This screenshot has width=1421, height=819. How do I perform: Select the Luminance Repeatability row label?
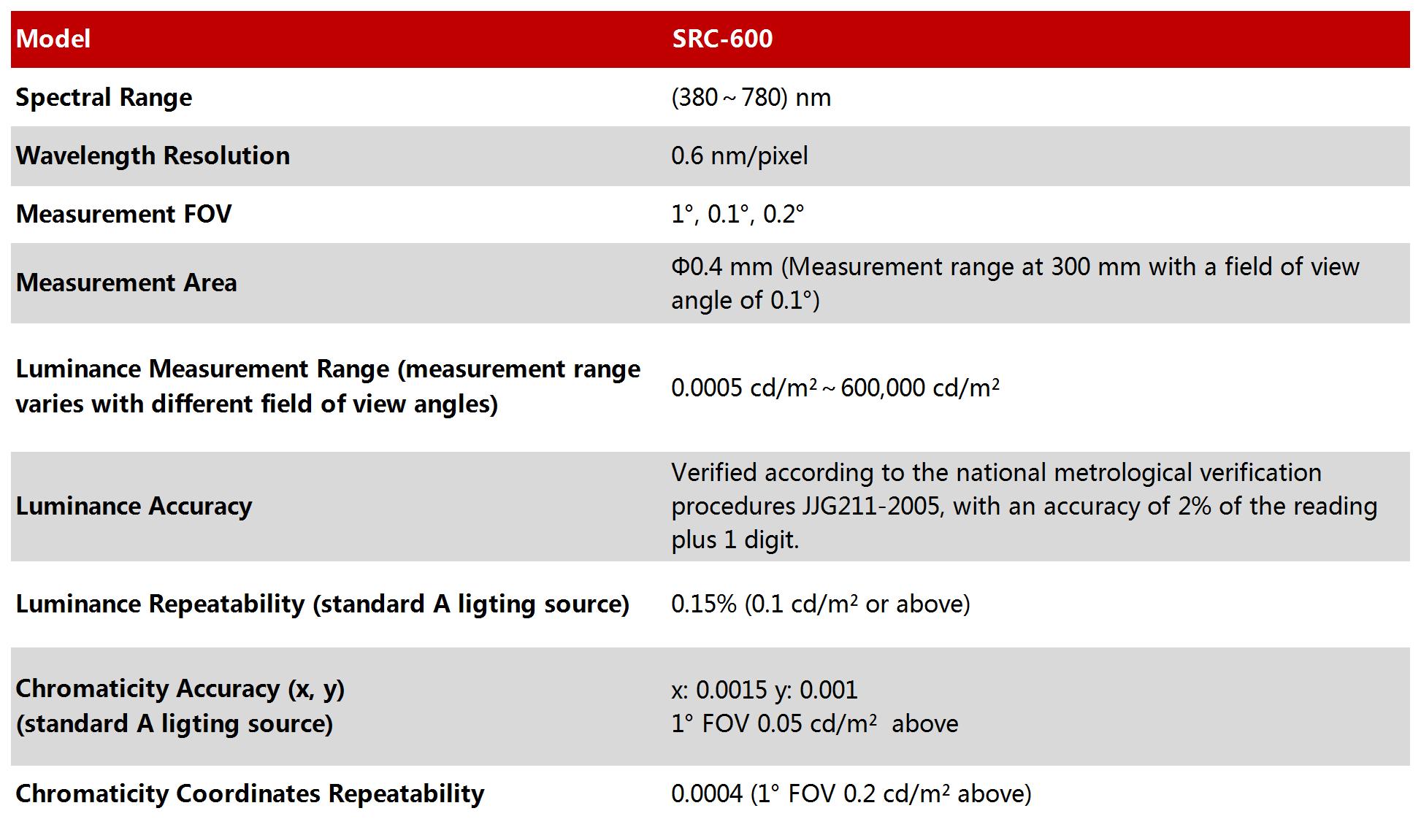pos(322,604)
